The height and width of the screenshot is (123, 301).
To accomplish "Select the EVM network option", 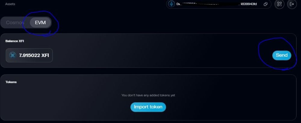I will click(40, 22).
